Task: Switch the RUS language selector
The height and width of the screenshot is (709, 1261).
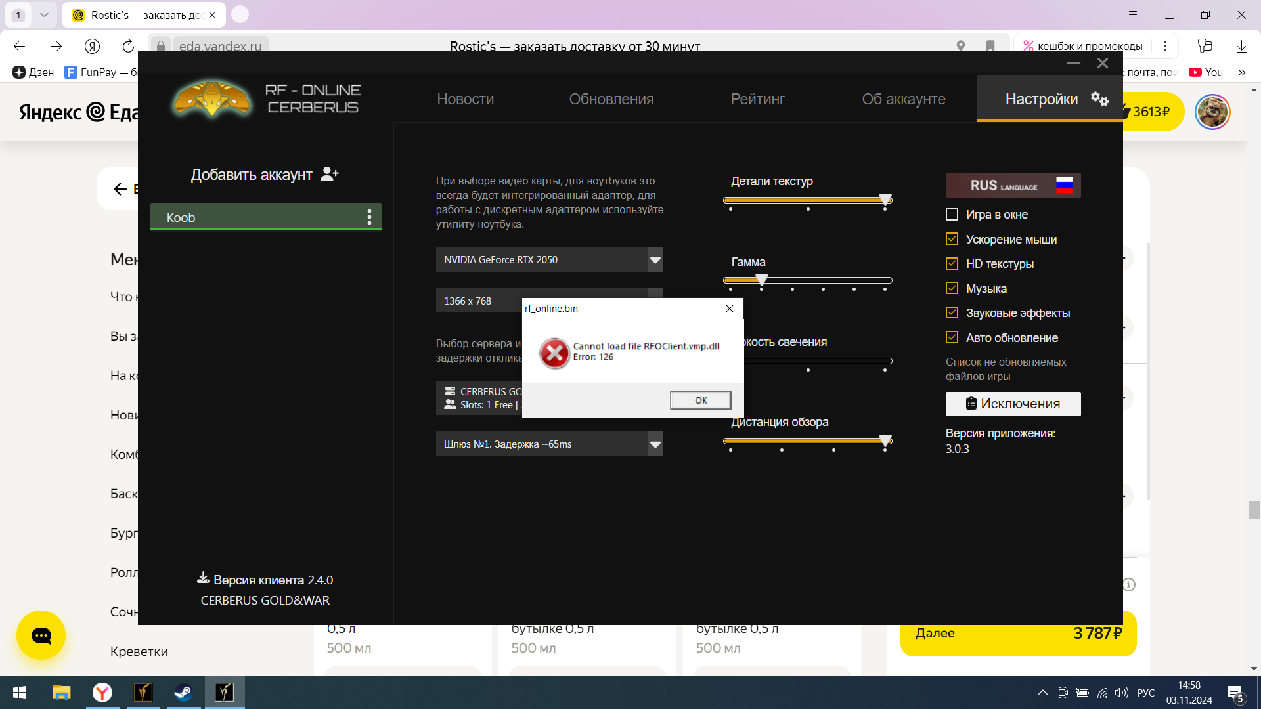Action: (1013, 185)
